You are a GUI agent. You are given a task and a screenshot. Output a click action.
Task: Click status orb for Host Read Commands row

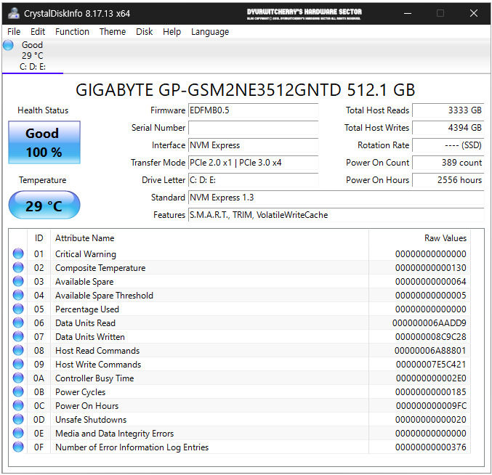pos(18,350)
